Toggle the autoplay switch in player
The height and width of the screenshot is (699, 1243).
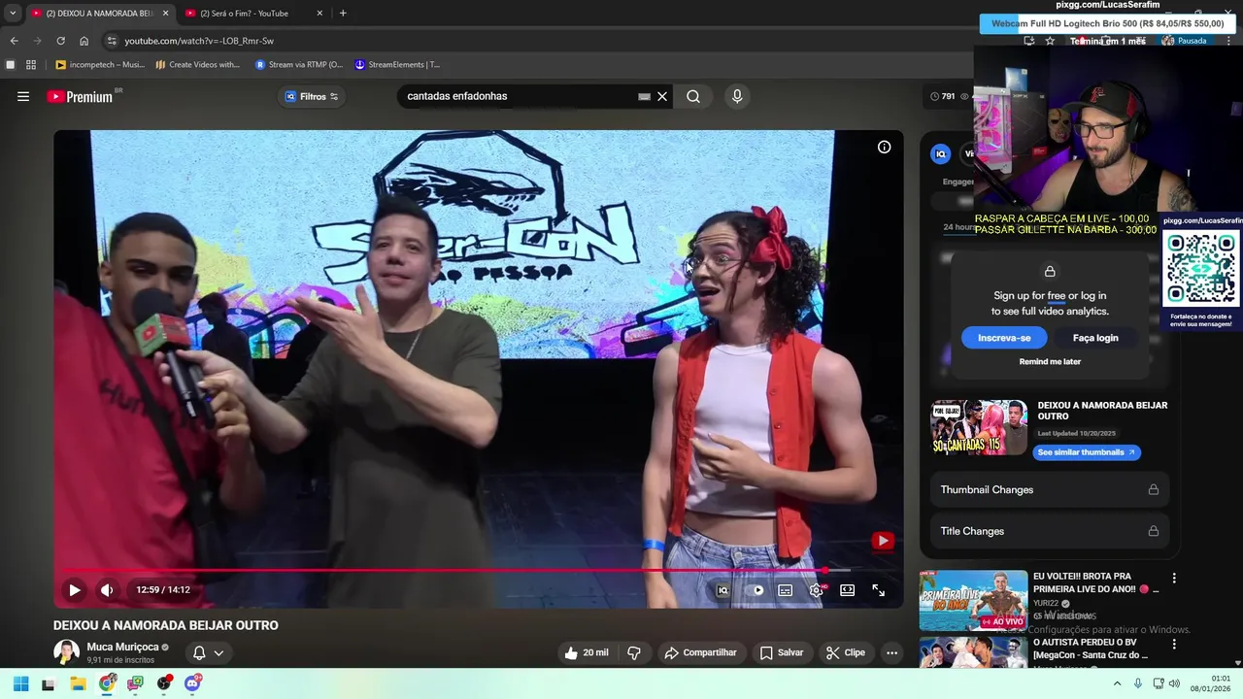click(x=757, y=589)
